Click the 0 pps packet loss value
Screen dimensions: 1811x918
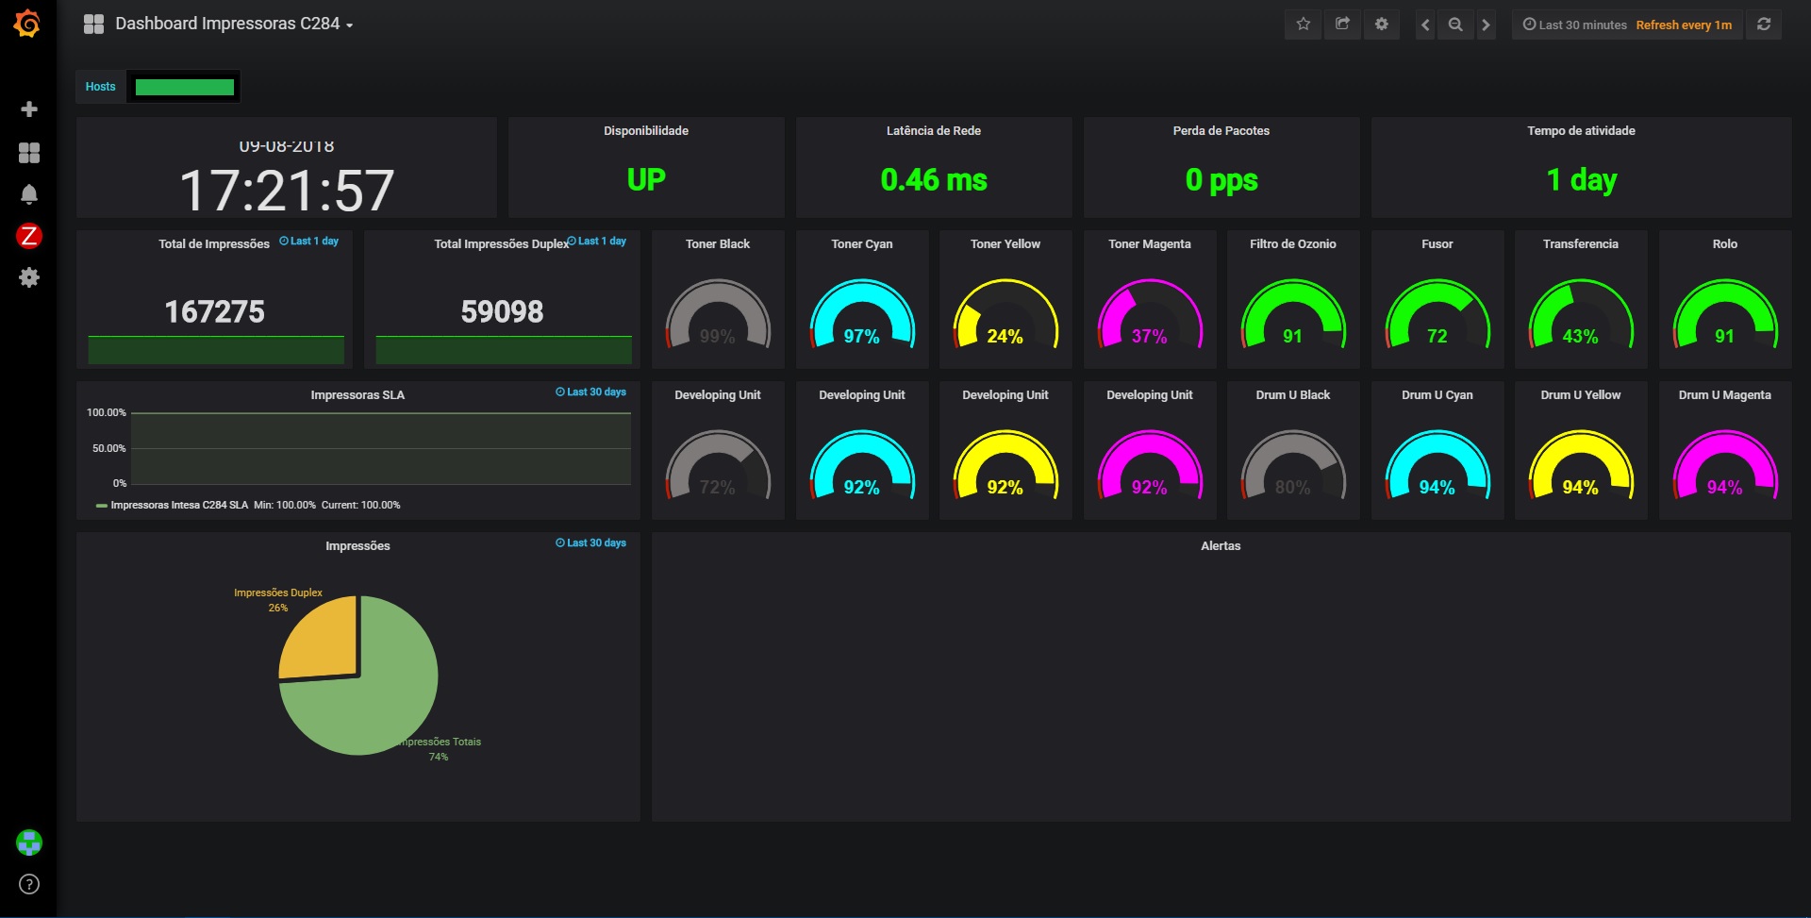pyautogui.click(x=1221, y=180)
